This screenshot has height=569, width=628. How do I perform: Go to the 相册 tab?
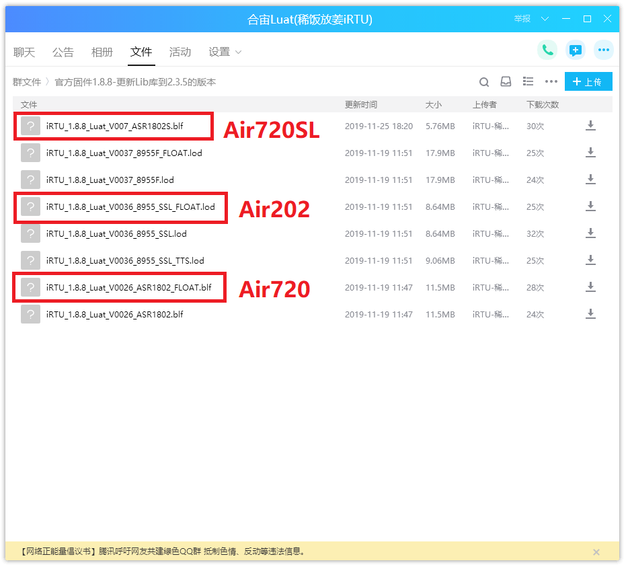pyautogui.click(x=102, y=52)
